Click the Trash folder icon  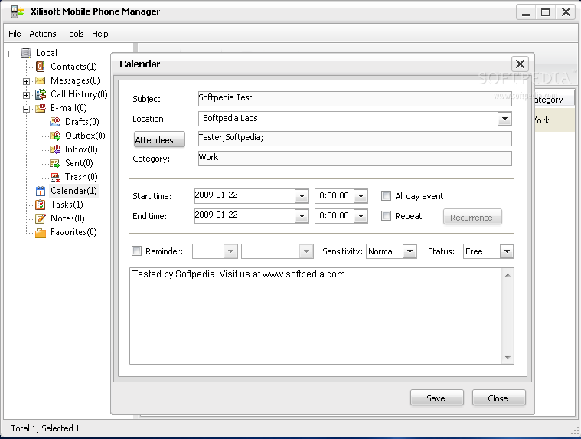55,177
